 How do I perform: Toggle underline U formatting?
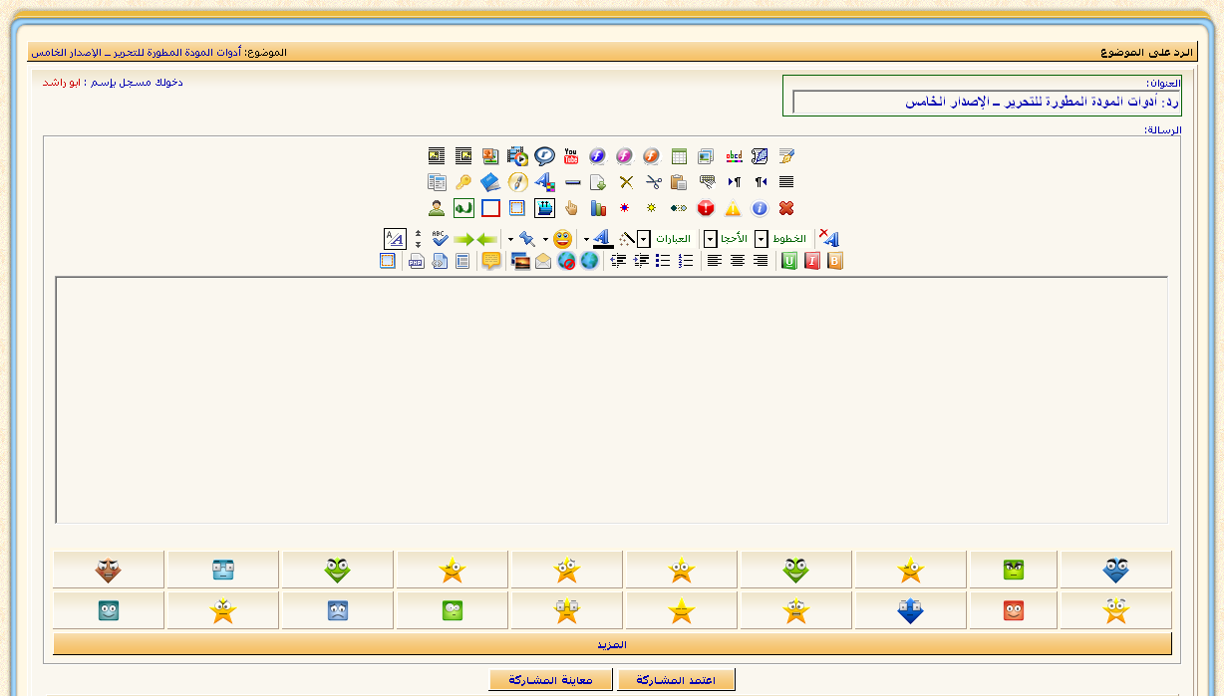(789, 261)
